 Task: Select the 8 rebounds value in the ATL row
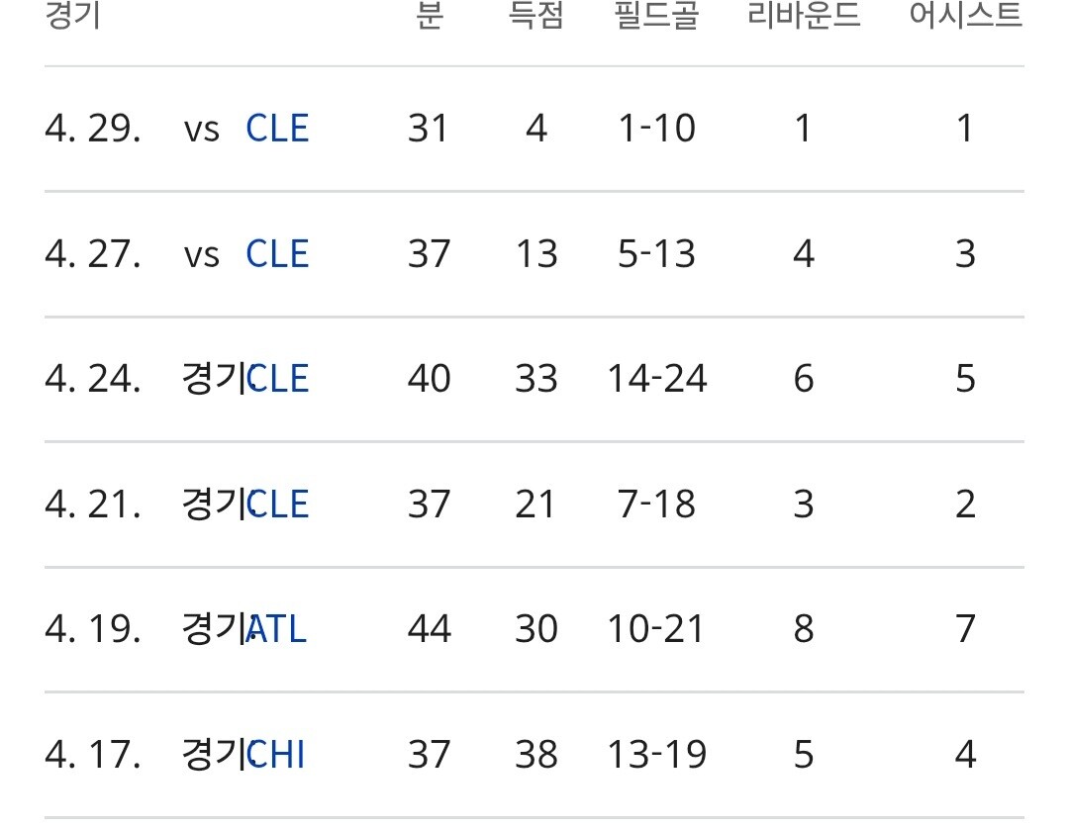[x=804, y=629]
